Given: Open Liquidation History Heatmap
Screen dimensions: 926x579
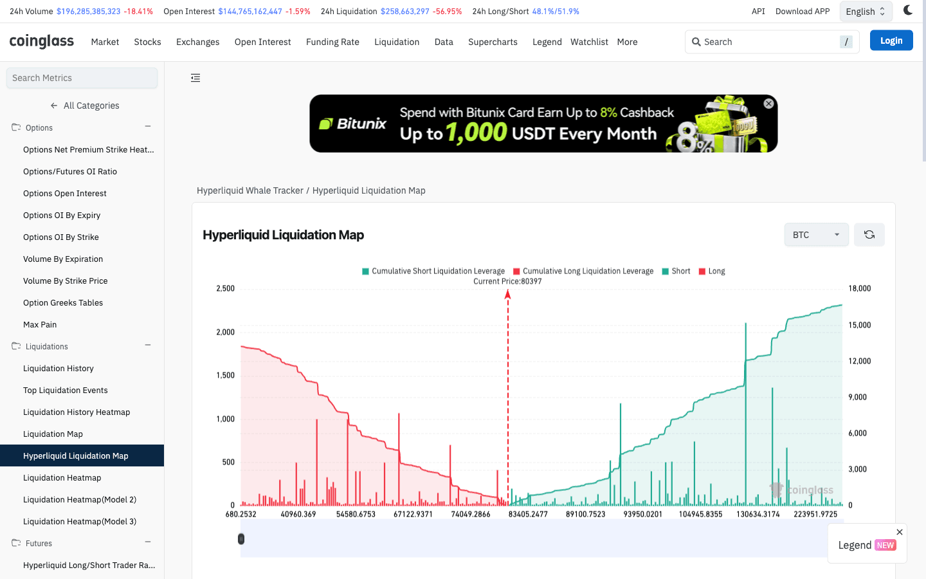Looking at the screenshot, I should point(77,412).
